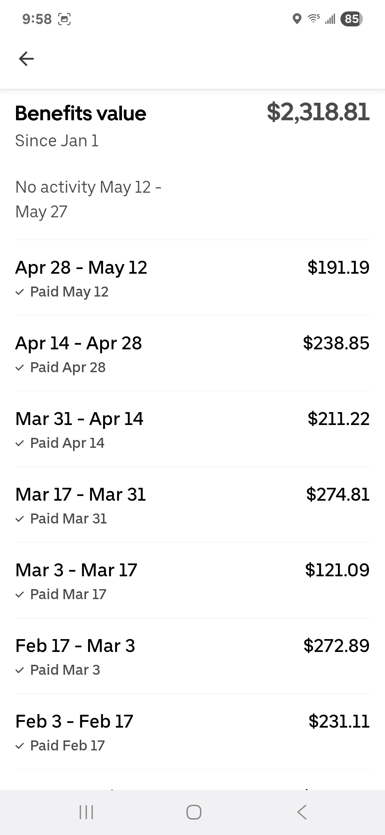
Task: Tap the $274.81 payment amount
Action: point(338,495)
